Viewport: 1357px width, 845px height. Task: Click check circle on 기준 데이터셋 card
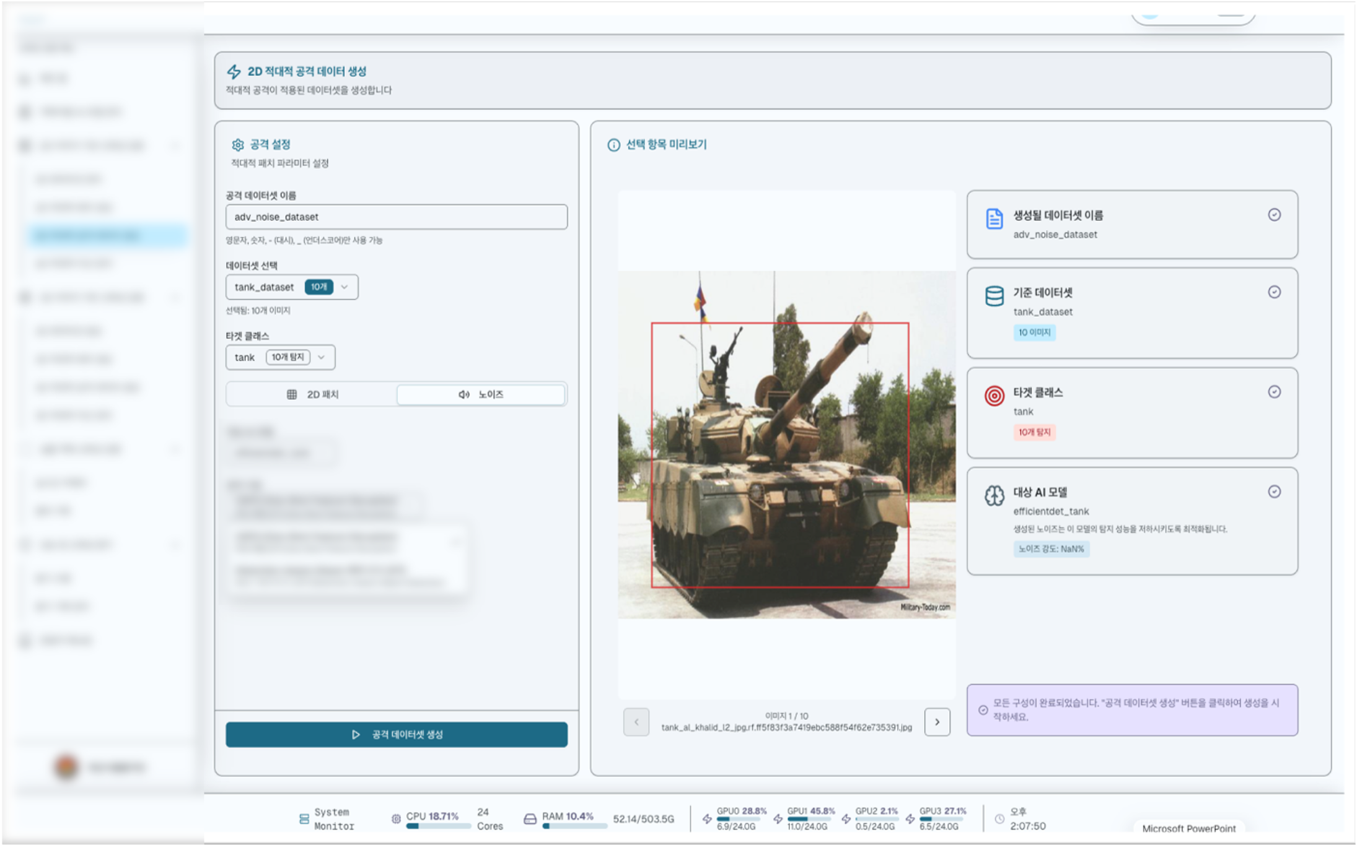[x=1274, y=292]
